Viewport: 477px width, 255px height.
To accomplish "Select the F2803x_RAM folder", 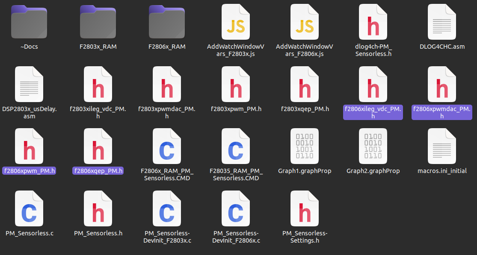I will (x=98, y=22).
